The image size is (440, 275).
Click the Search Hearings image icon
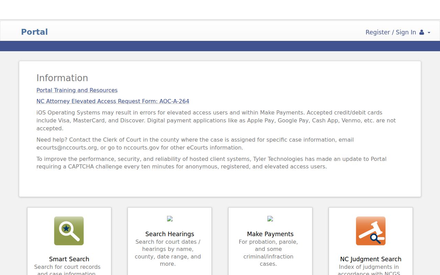click(x=169, y=219)
